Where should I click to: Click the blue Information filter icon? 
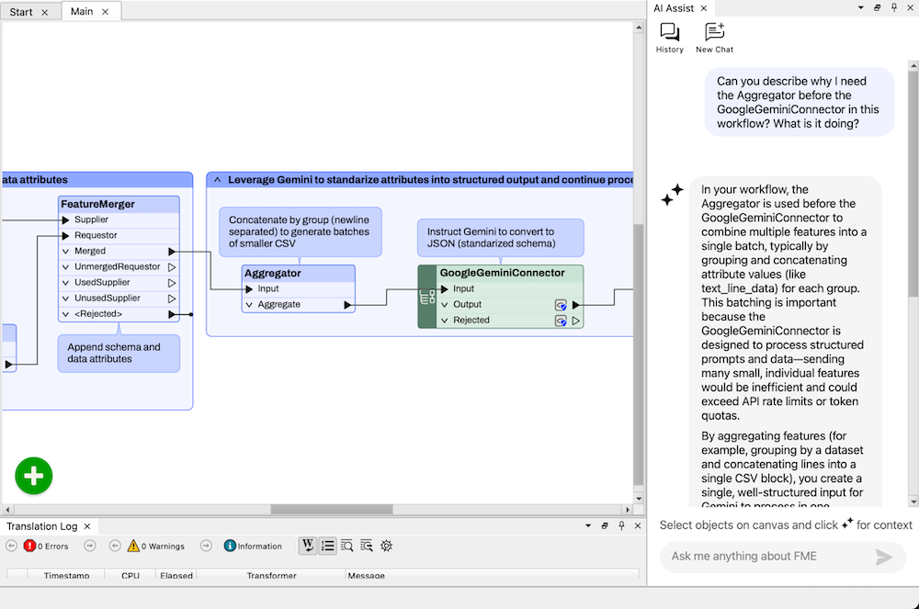pos(230,546)
